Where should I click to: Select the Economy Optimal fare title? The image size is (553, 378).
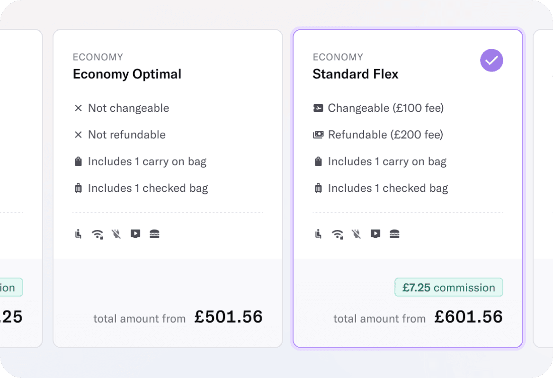(127, 74)
